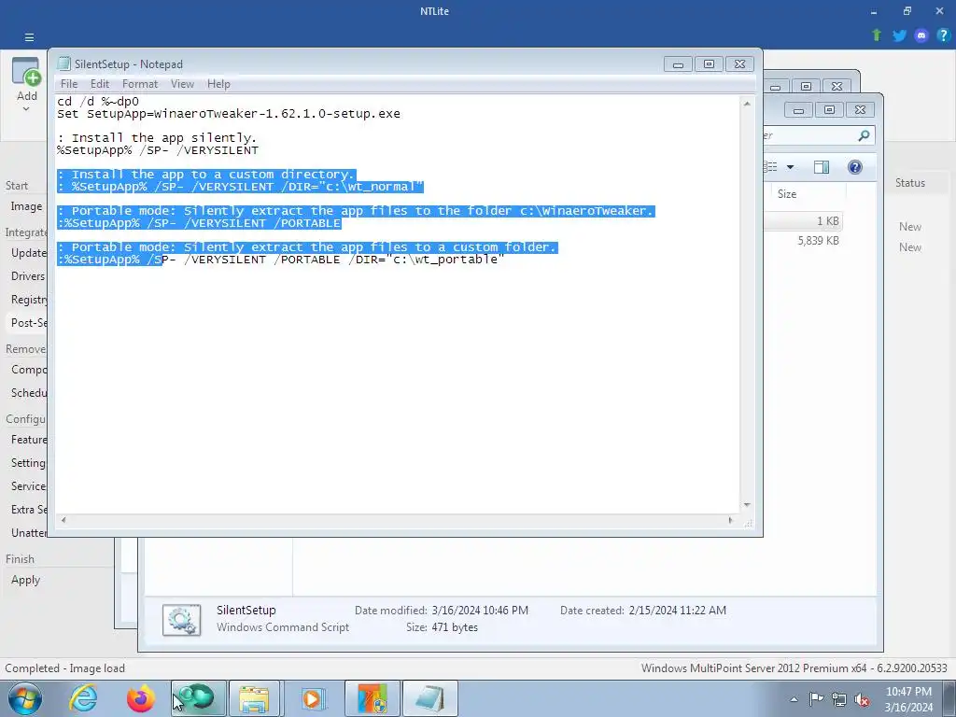
Task: Click the Windows MultiPoint Server status text
Action: click(794, 668)
